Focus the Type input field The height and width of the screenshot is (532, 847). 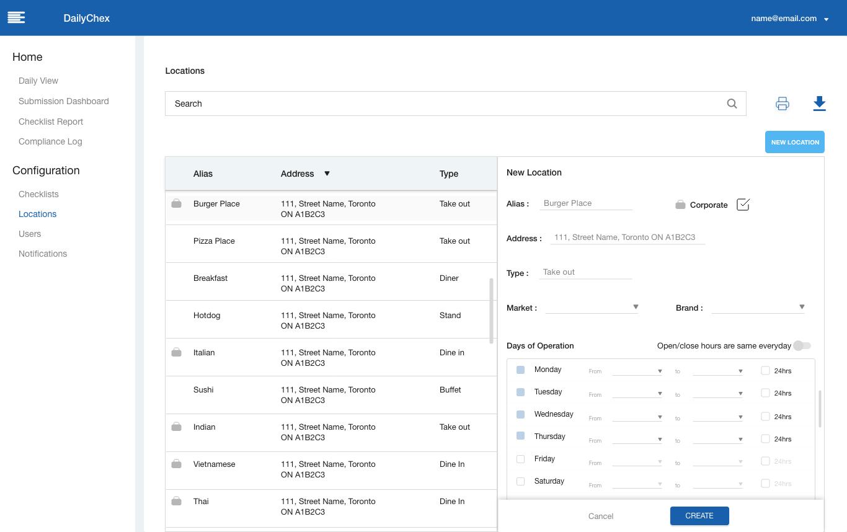click(586, 272)
